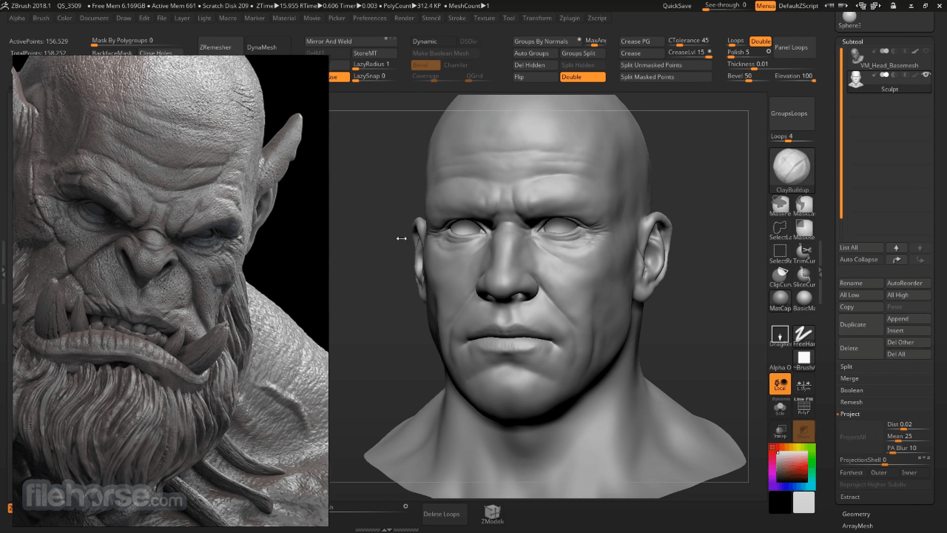
Task: Click the DefaultZScript button
Action: (x=798, y=6)
